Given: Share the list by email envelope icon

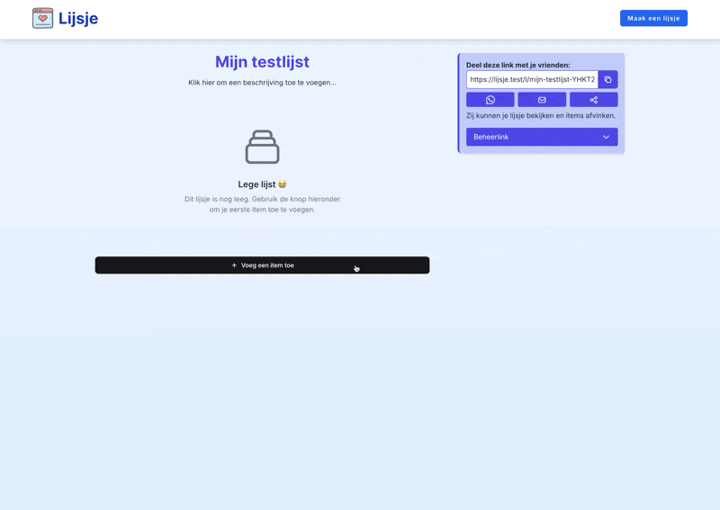Looking at the screenshot, I should click(x=542, y=100).
